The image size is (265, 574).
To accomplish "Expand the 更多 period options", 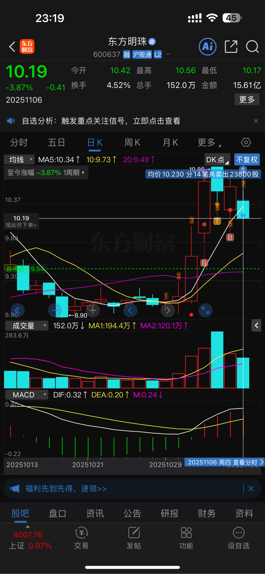I will click(x=209, y=143).
